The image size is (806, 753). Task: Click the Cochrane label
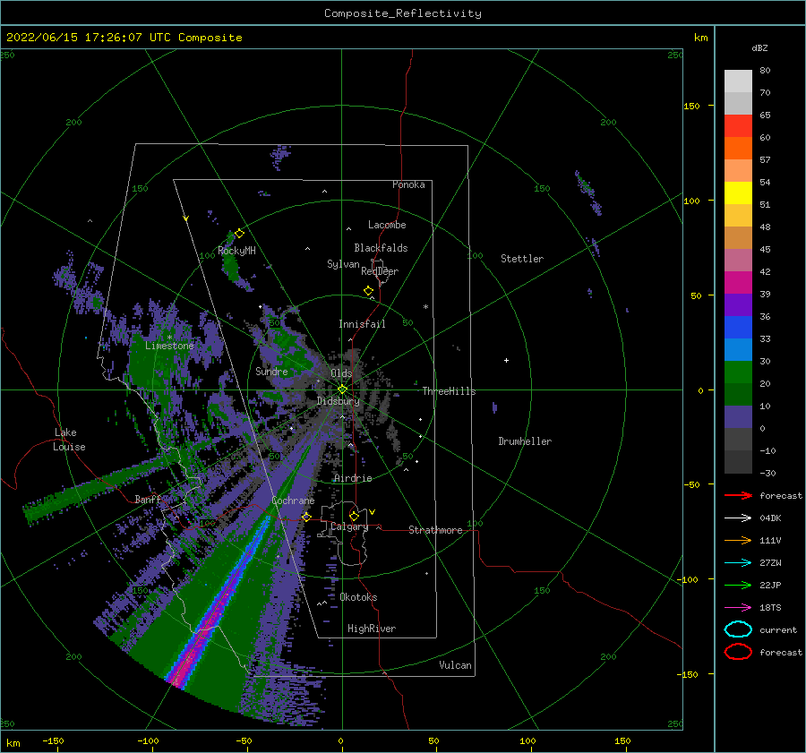(x=293, y=501)
